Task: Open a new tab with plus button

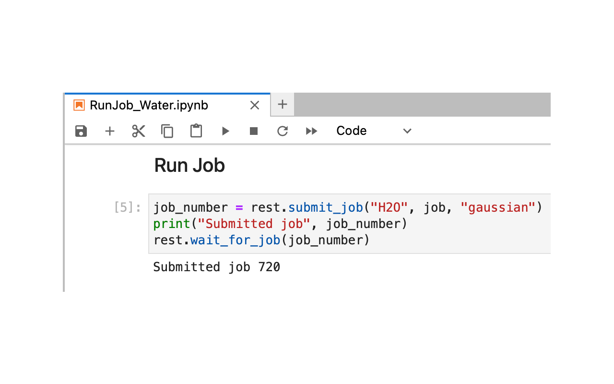Action: [282, 104]
